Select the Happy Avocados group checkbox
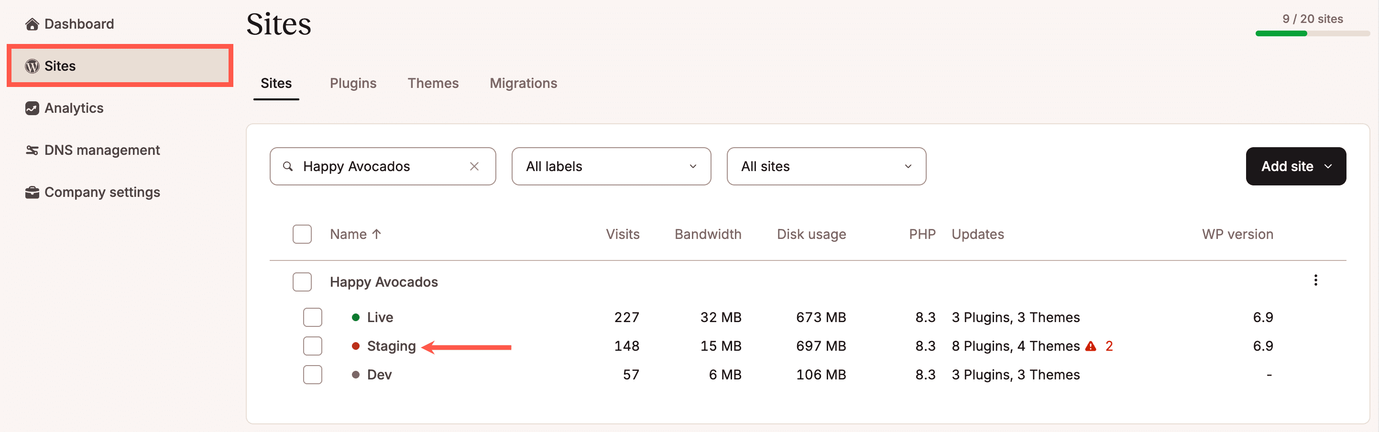This screenshot has height=432, width=1379. [302, 281]
